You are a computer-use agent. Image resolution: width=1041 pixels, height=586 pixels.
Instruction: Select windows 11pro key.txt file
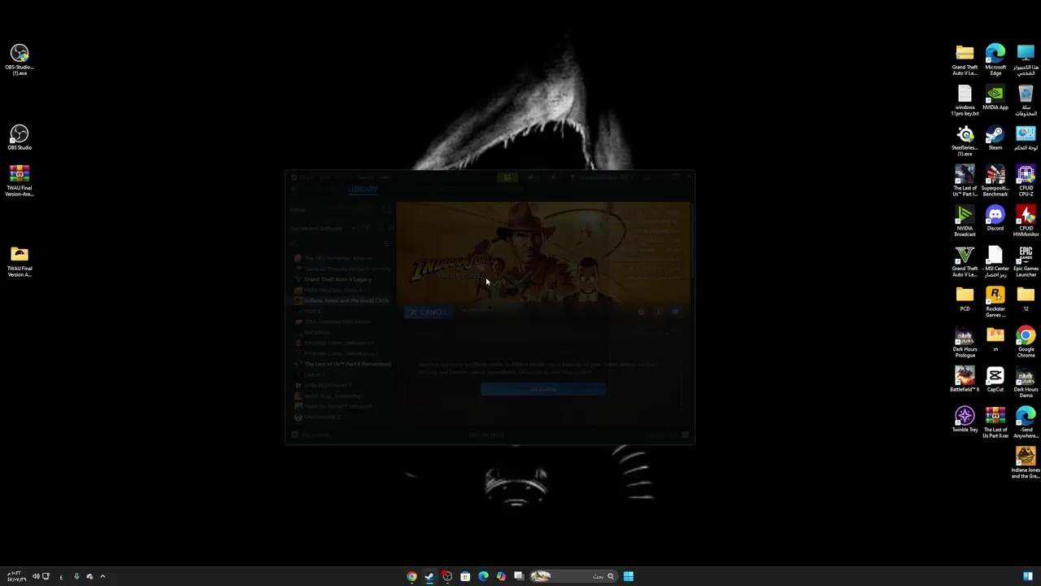tap(965, 100)
